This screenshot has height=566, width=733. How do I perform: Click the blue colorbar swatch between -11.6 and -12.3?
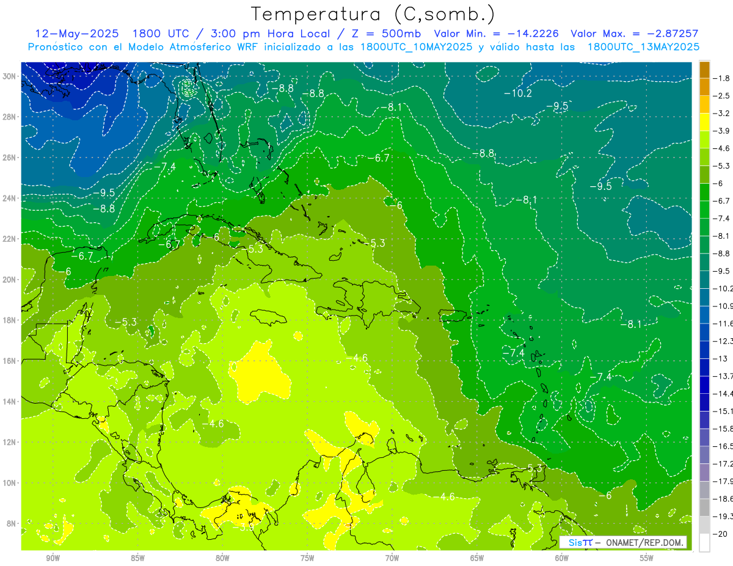(x=704, y=332)
